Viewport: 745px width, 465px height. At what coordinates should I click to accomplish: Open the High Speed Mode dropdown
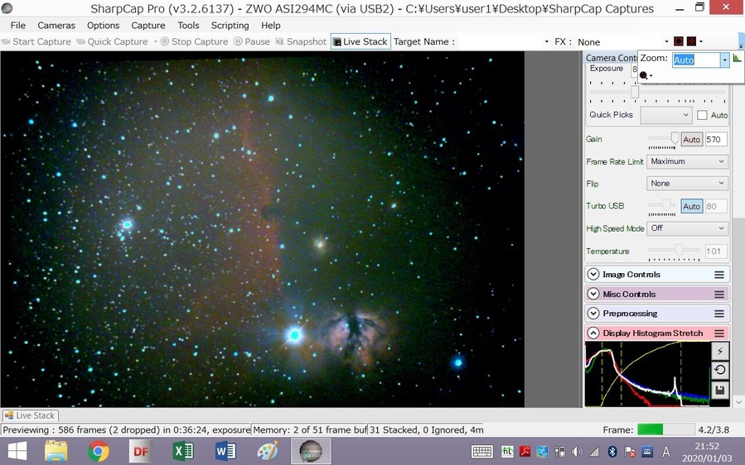[687, 228]
